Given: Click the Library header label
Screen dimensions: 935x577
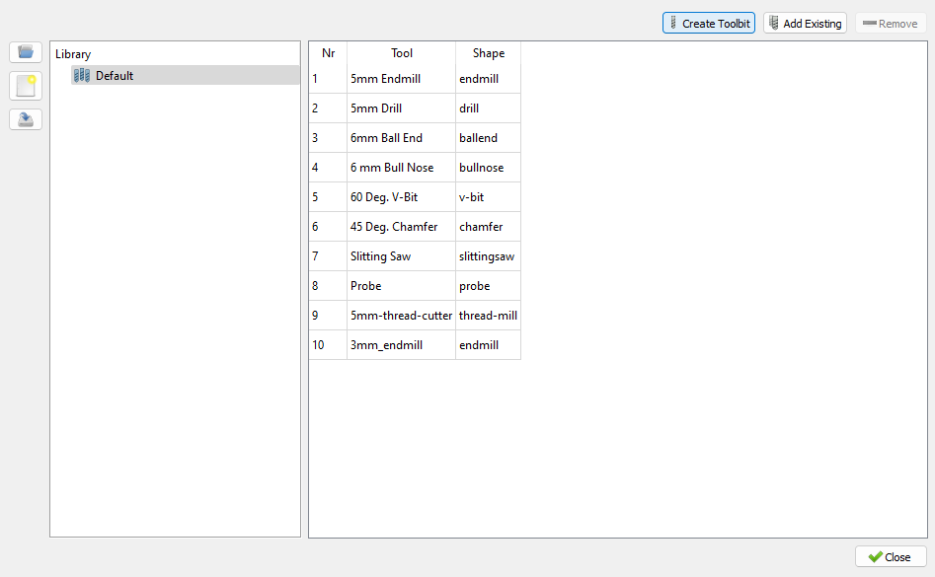Looking at the screenshot, I should [73, 54].
